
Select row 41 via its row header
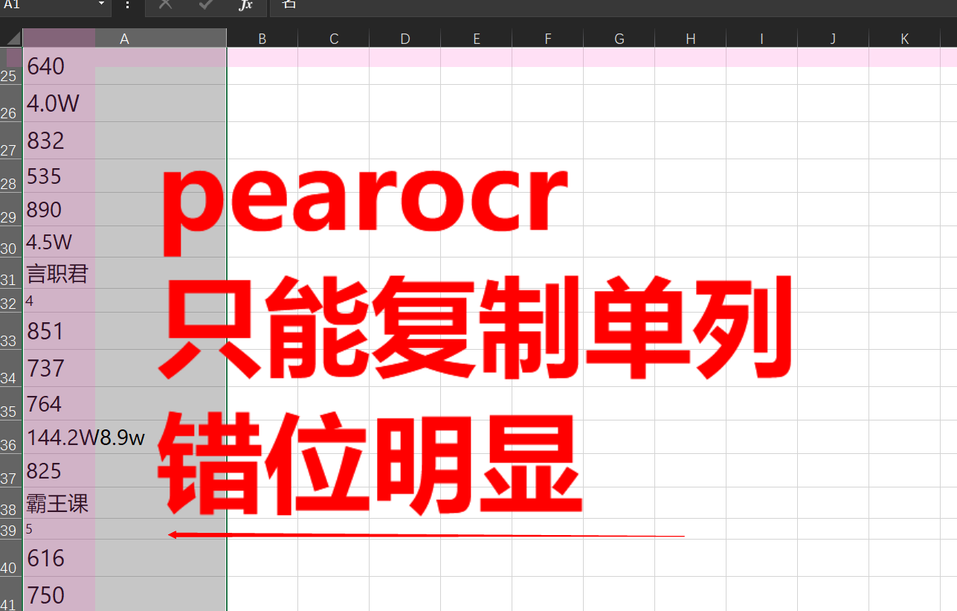11,595
